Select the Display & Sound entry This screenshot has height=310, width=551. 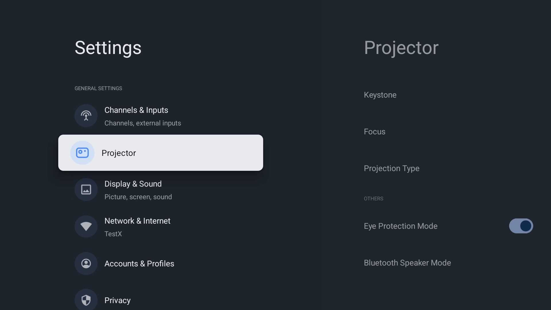pyautogui.click(x=161, y=190)
